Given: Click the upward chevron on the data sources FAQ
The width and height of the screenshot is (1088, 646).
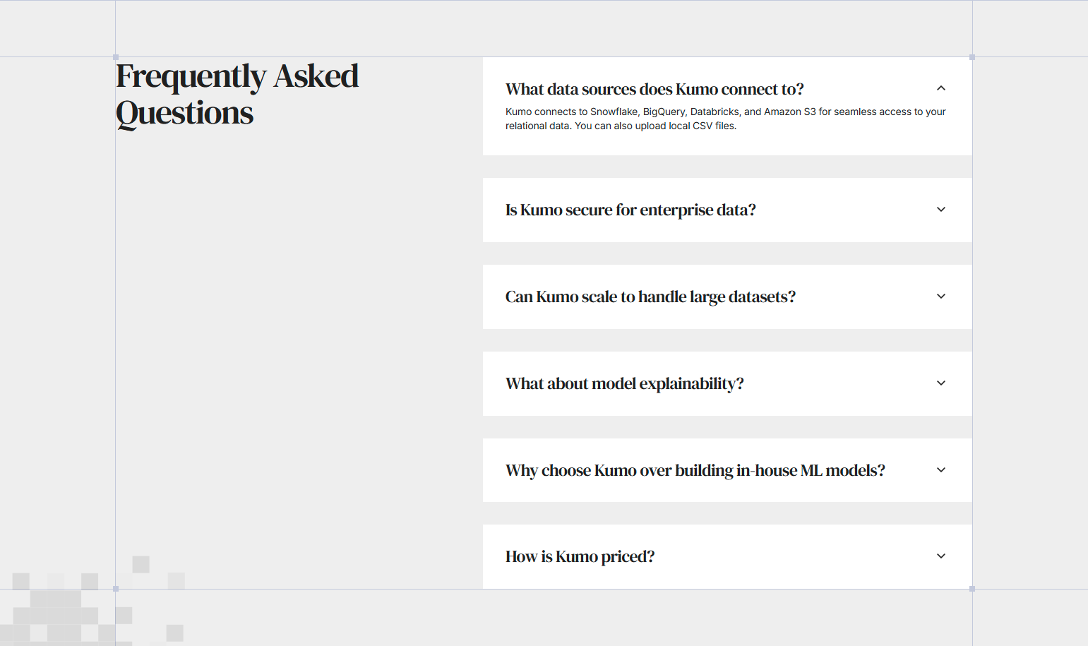Looking at the screenshot, I should point(940,88).
